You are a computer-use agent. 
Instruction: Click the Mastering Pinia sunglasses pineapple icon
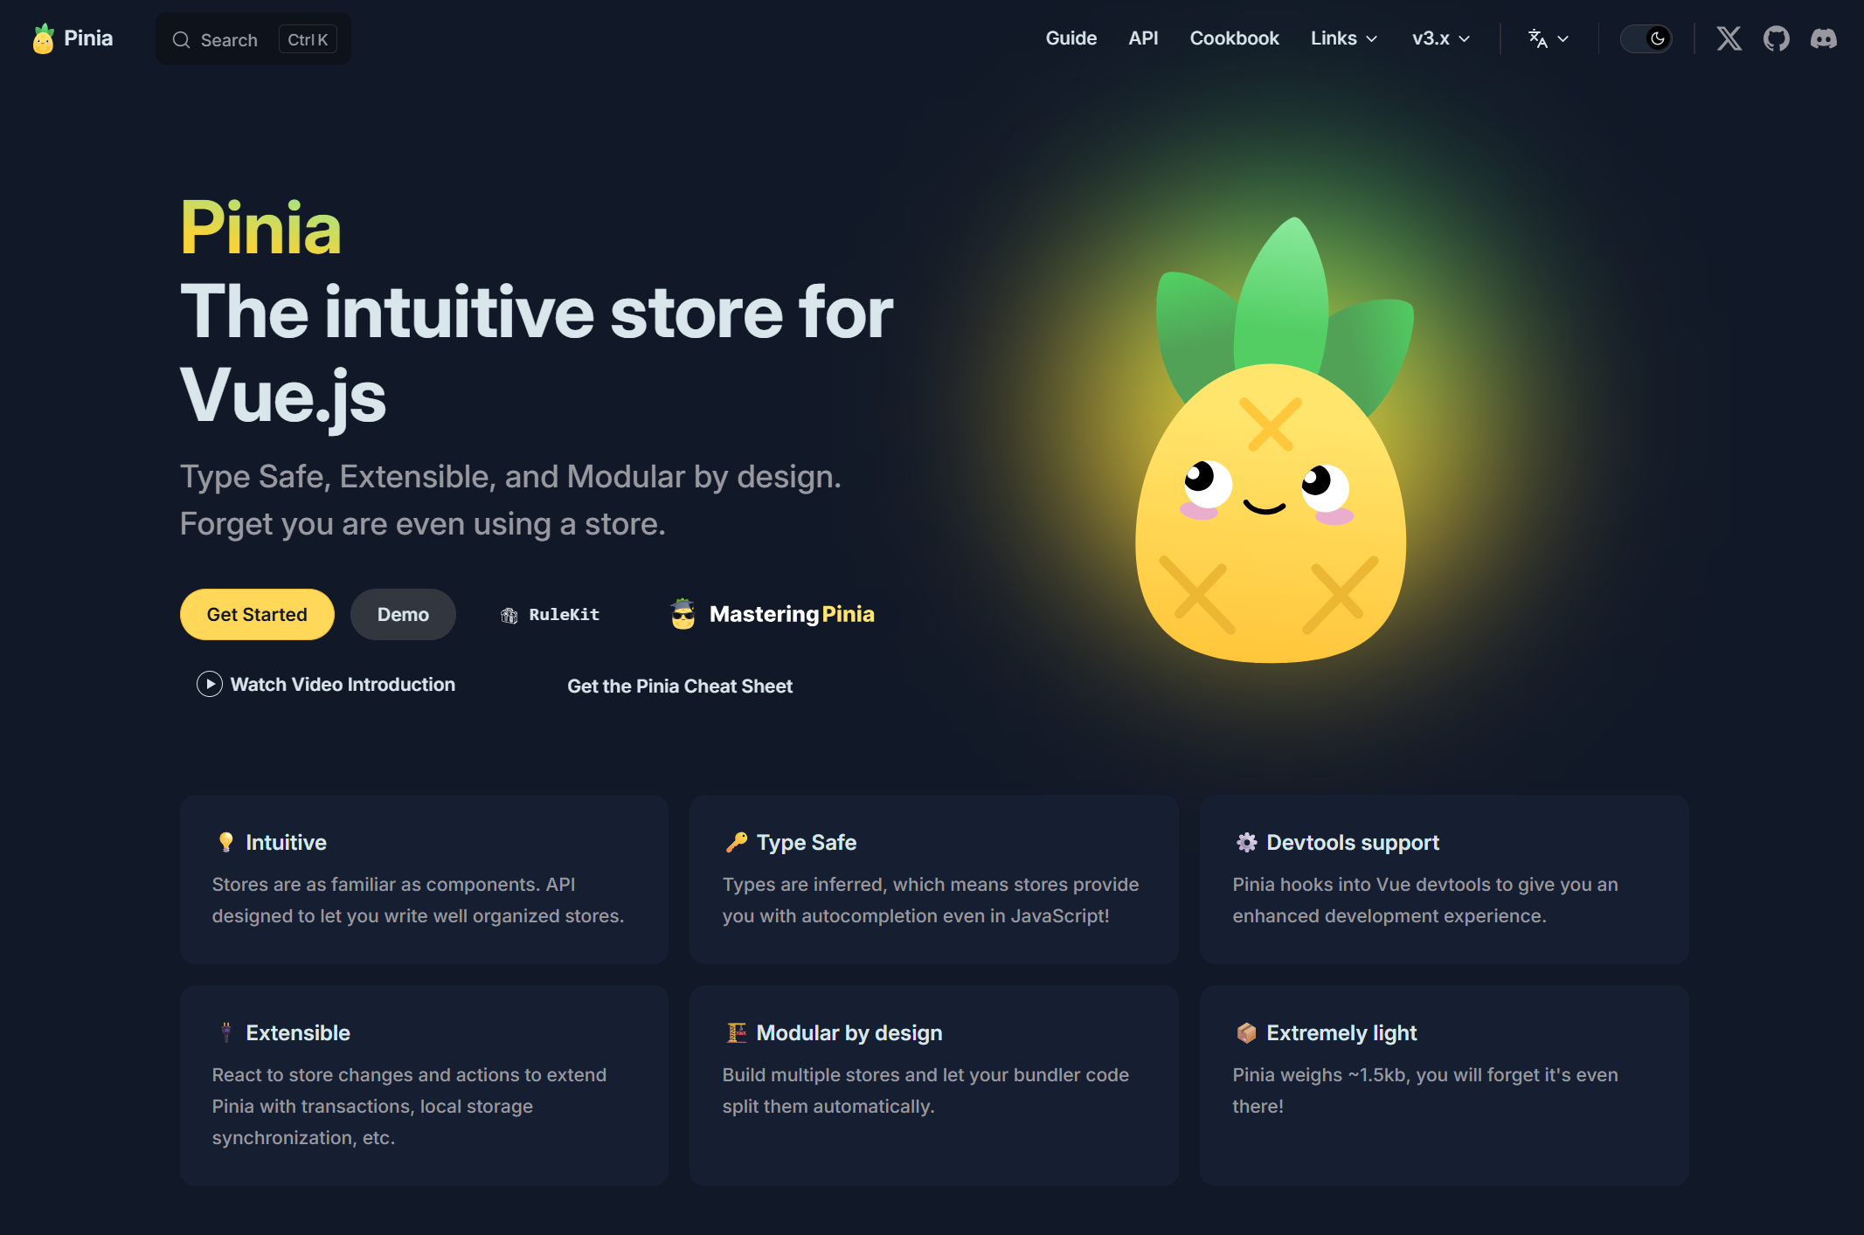[x=683, y=614]
